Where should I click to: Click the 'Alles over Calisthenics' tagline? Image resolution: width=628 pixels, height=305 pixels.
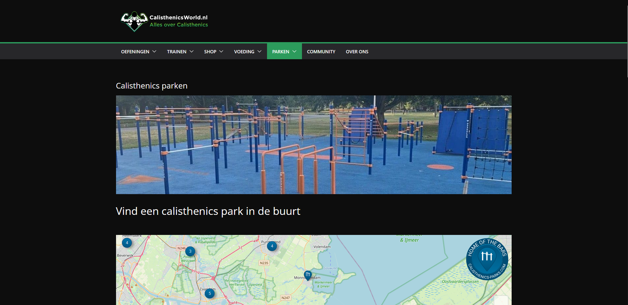[179, 25]
